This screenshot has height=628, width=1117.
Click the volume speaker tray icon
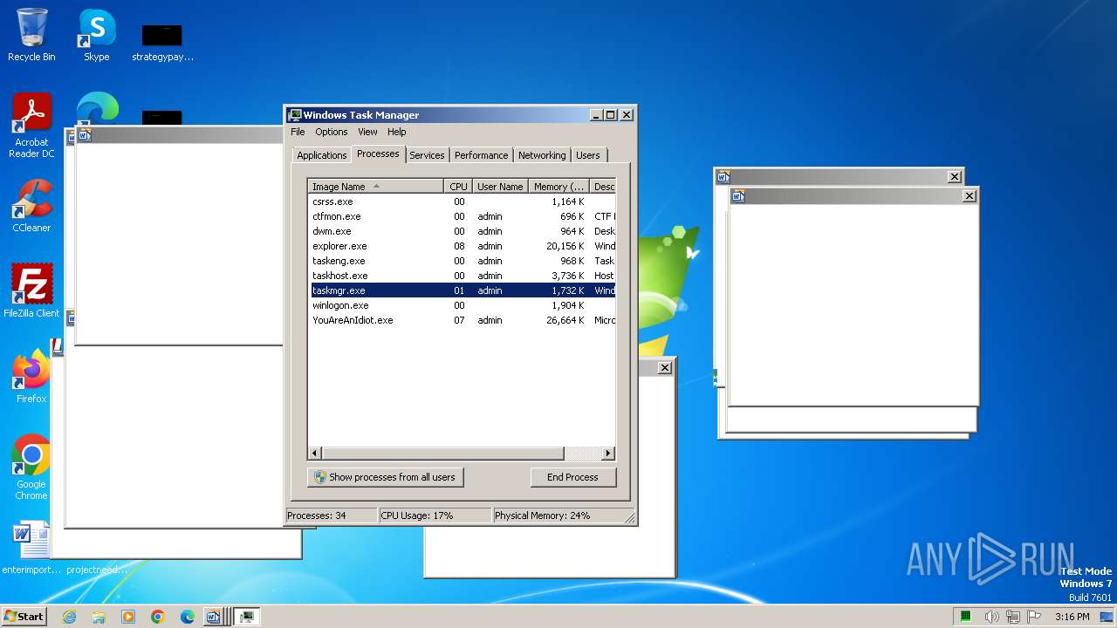tap(991, 617)
